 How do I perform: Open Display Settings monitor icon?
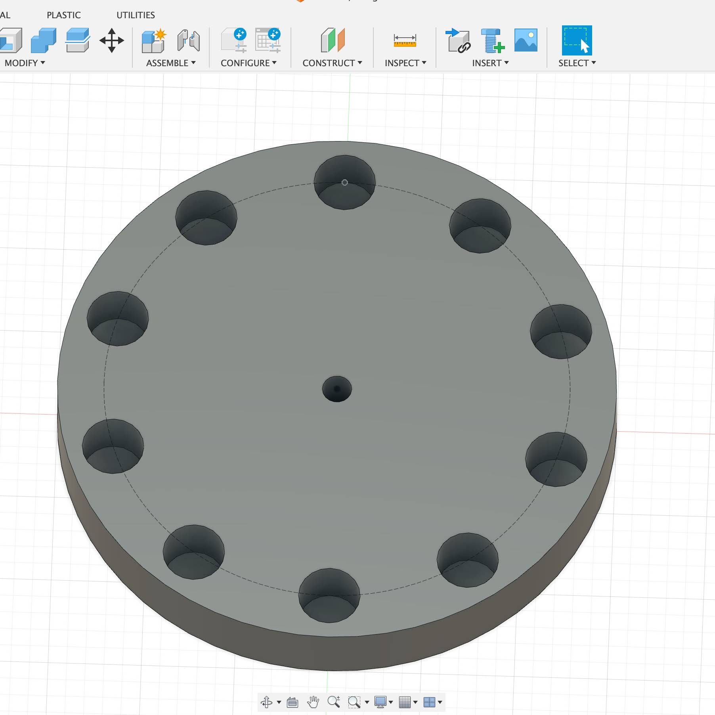[x=380, y=702]
